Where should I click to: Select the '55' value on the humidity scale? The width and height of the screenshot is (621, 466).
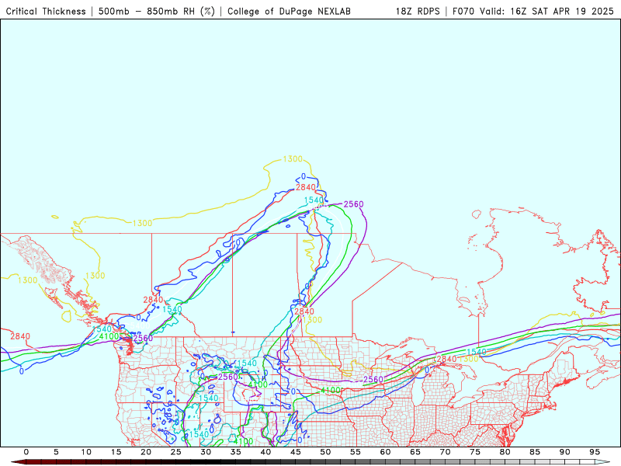[356, 452]
